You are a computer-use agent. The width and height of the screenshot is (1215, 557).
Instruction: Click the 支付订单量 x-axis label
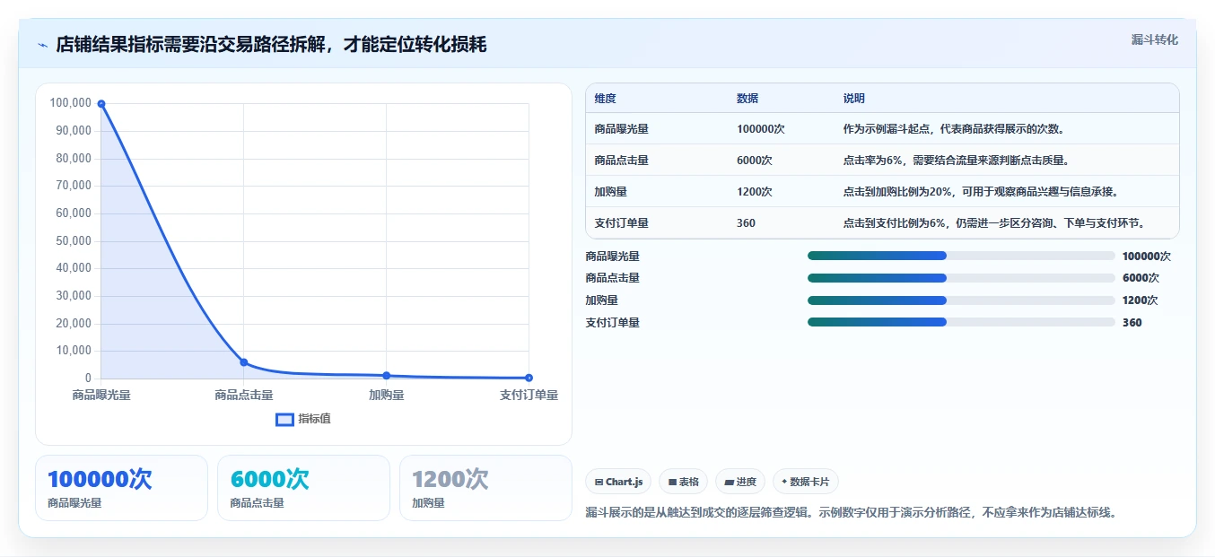pyautogui.click(x=529, y=395)
